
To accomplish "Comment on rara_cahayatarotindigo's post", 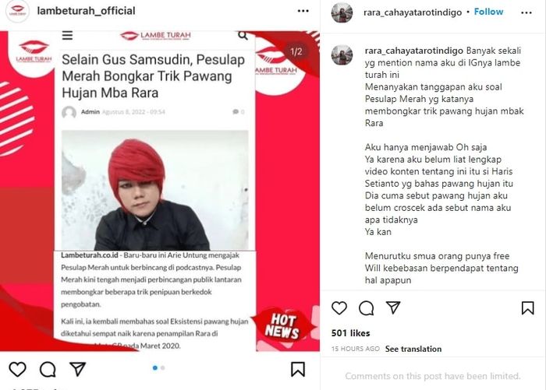I will point(367,308).
